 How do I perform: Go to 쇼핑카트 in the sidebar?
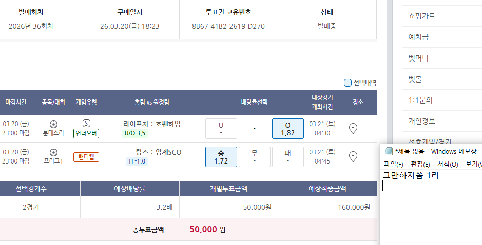pyautogui.click(x=421, y=16)
